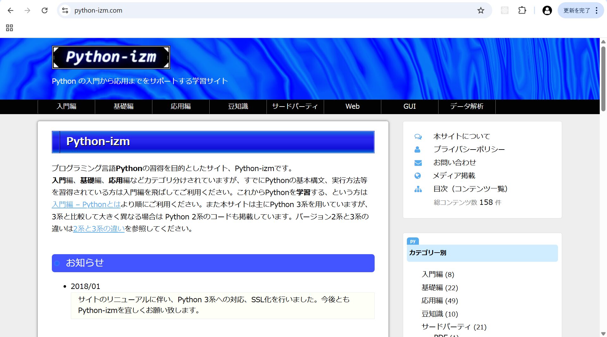Click the お知らせ section heading
607x337 pixels.
point(213,263)
